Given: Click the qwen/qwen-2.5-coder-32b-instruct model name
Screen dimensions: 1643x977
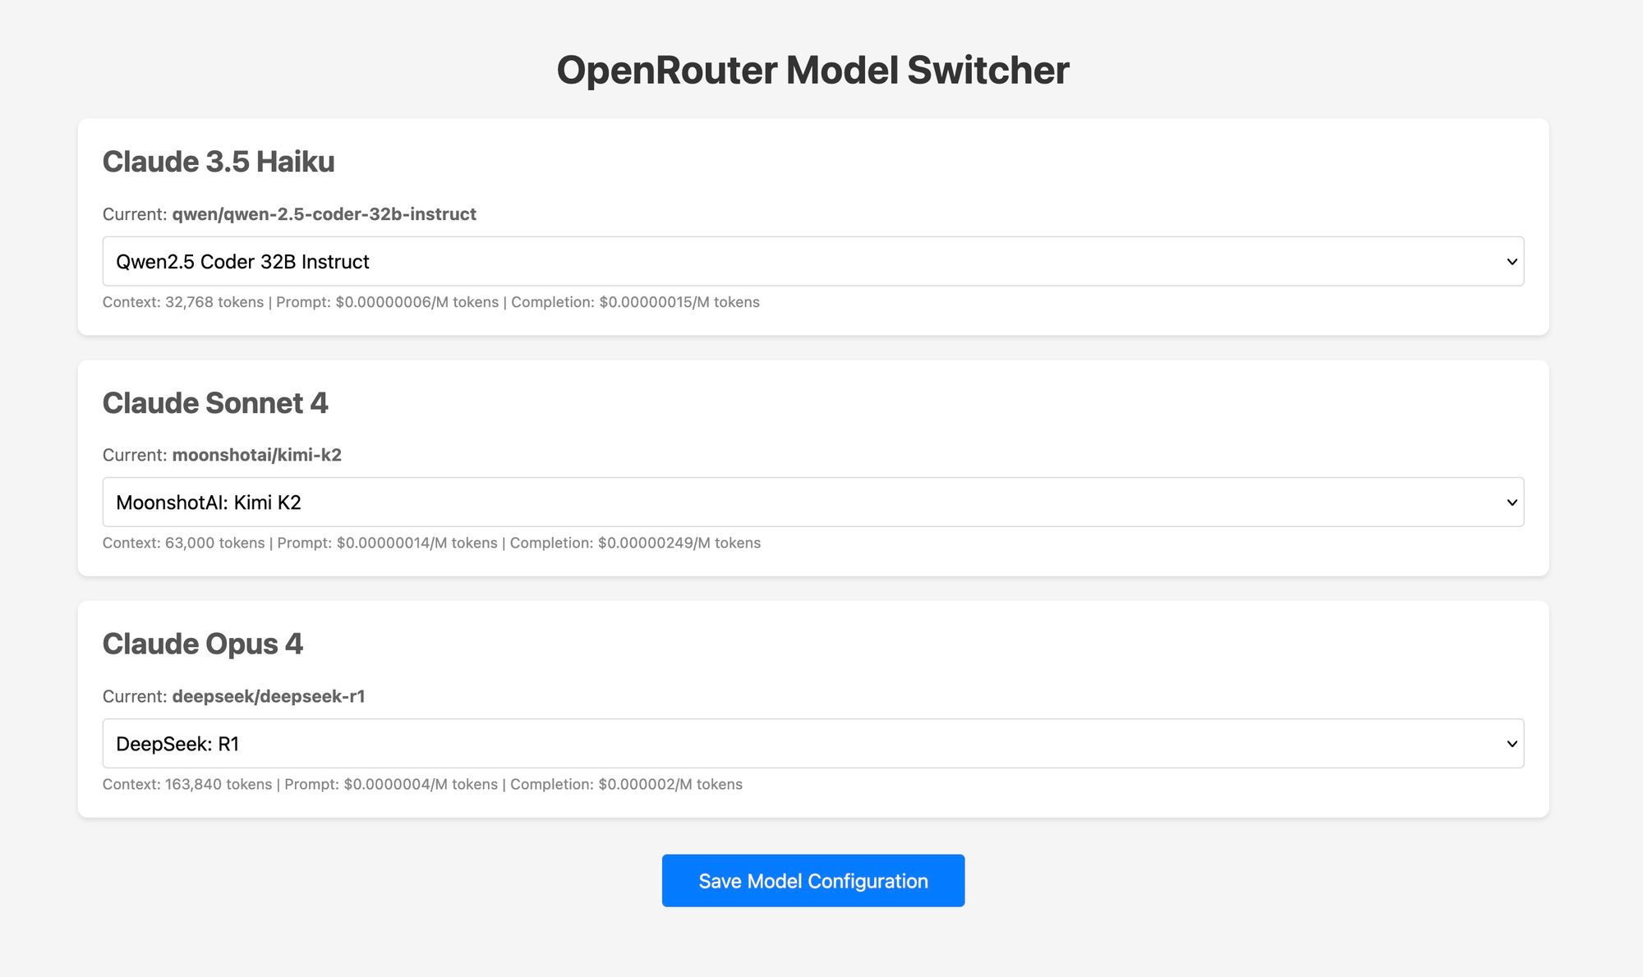Looking at the screenshot, I should pyautogui.click(x=324, y=213).
